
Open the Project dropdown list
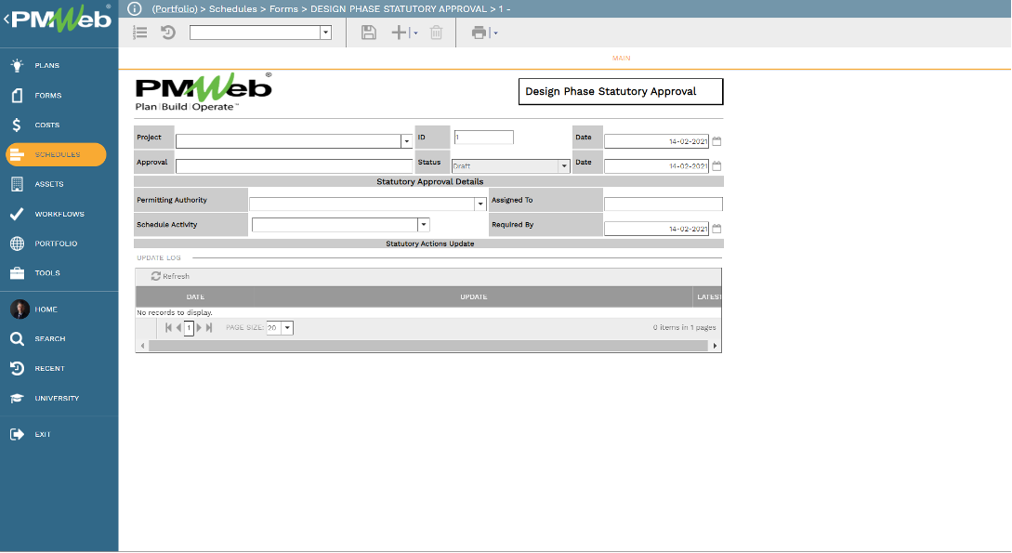click(x=407, y=141)
